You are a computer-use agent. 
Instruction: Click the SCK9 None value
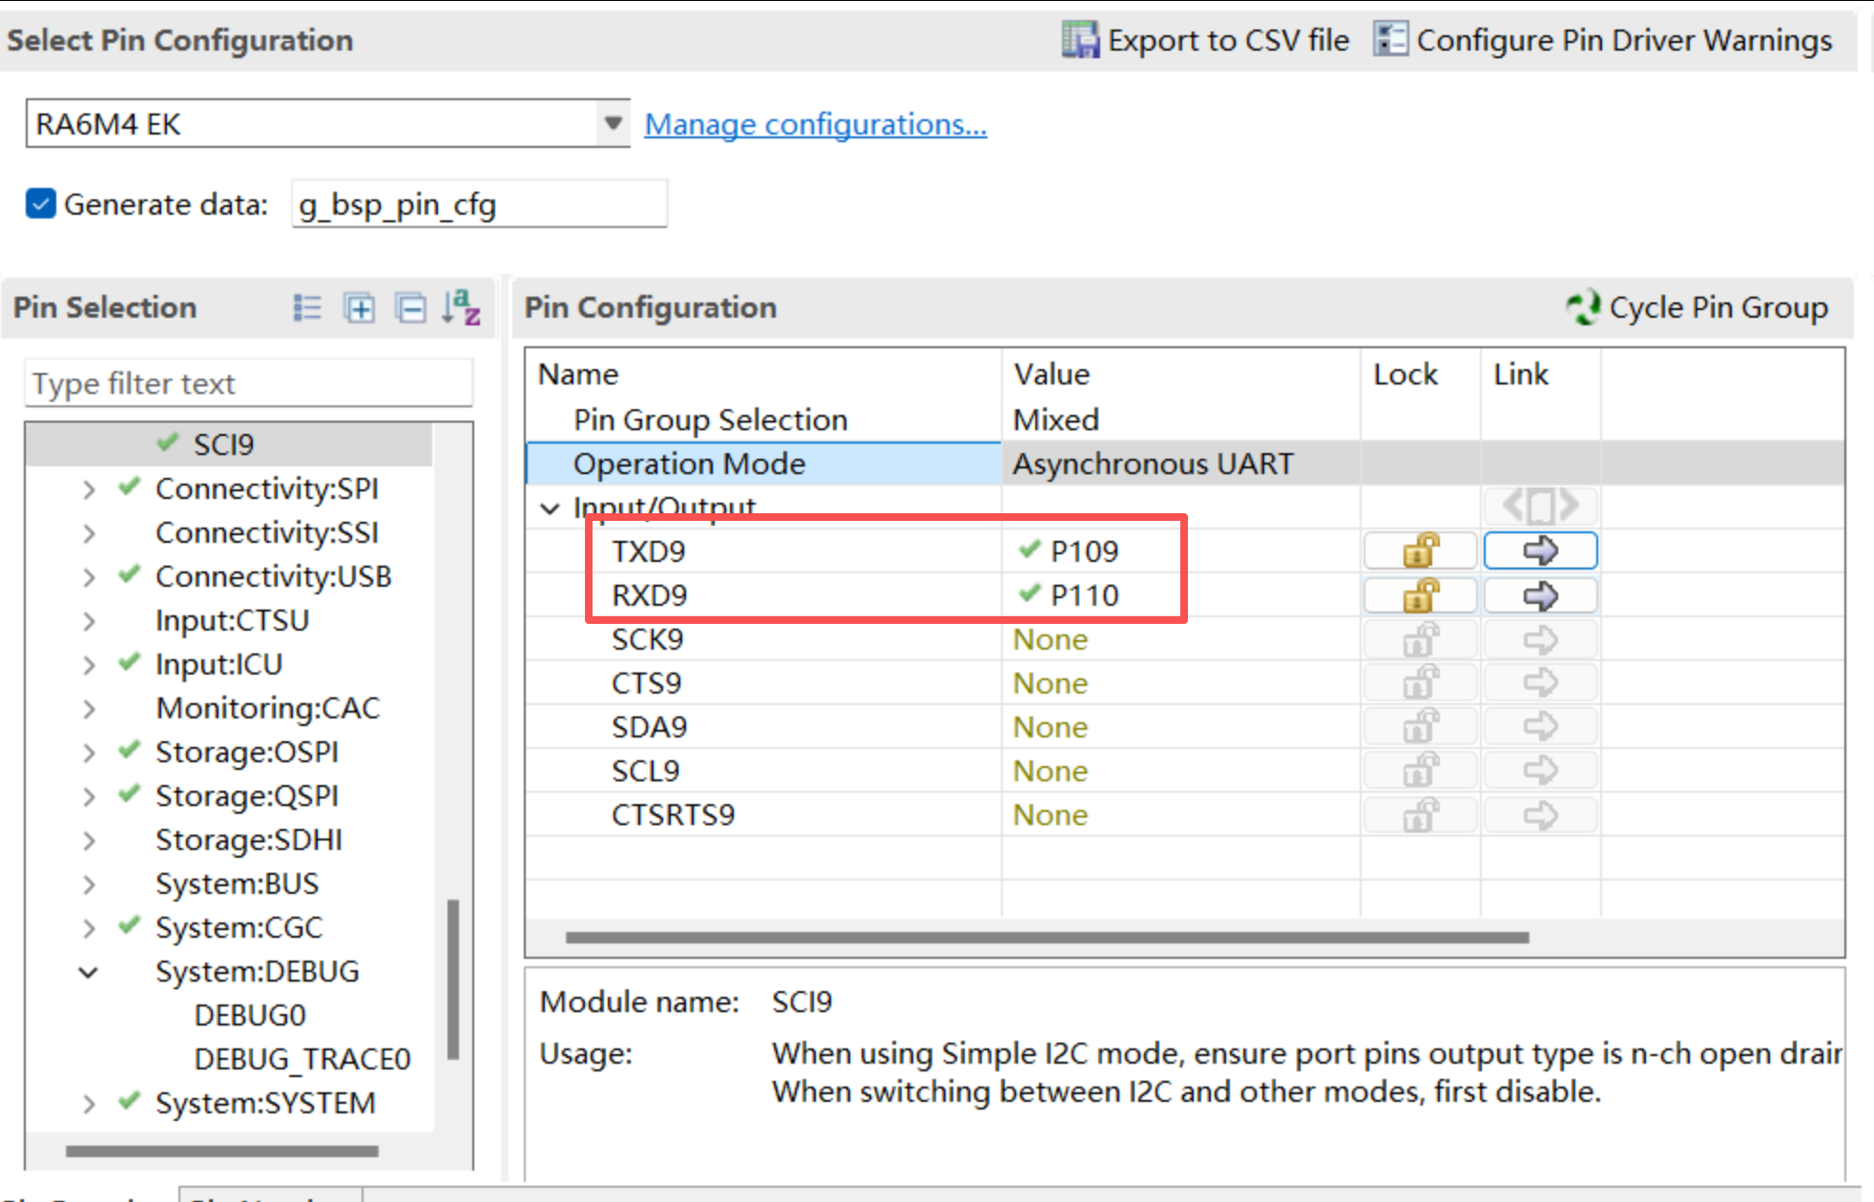click(x=1050, y=639)
